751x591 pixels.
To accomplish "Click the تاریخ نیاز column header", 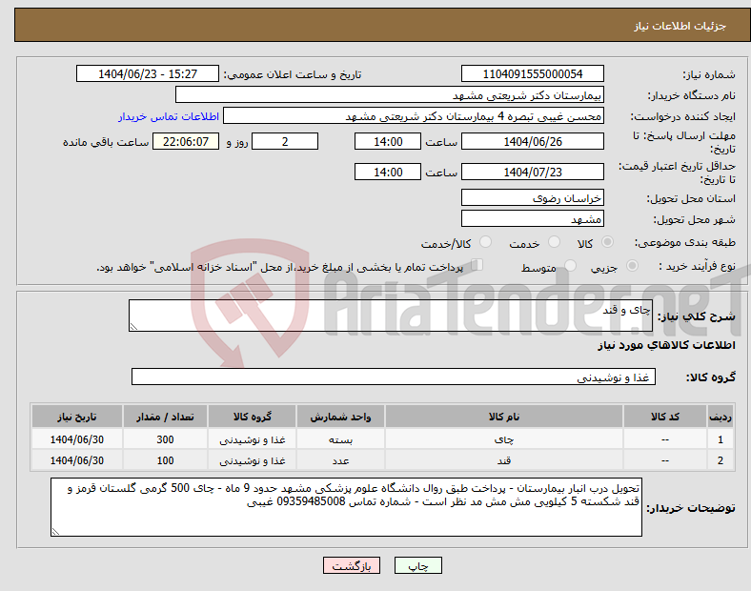I will 77,417.
